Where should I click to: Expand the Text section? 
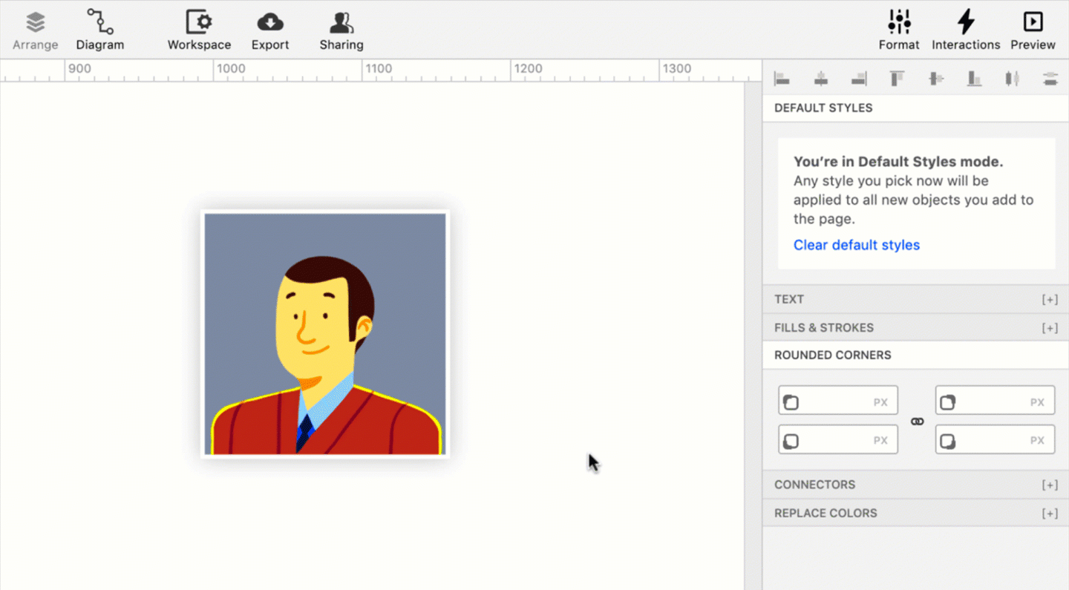[x=1050, y=300]
